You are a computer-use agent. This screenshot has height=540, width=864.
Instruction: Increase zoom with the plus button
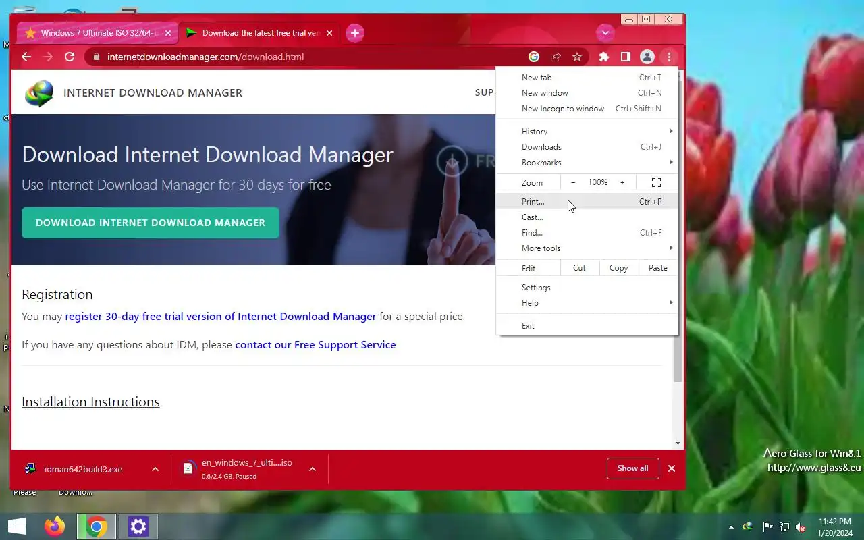point(622,182)
